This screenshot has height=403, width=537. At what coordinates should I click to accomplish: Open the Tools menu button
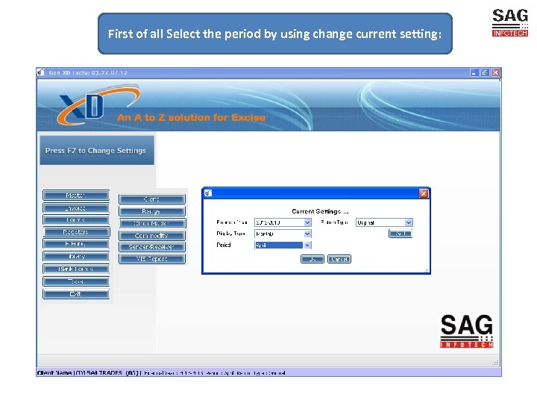click(76, 281)
